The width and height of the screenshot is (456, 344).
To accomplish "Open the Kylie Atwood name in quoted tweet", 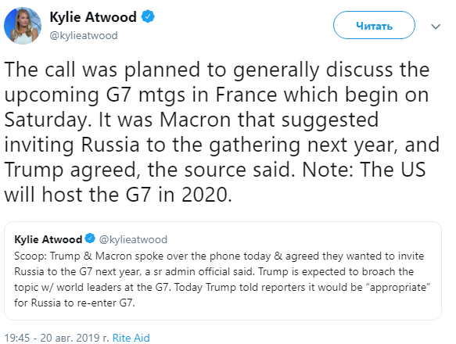I will 48,239.
